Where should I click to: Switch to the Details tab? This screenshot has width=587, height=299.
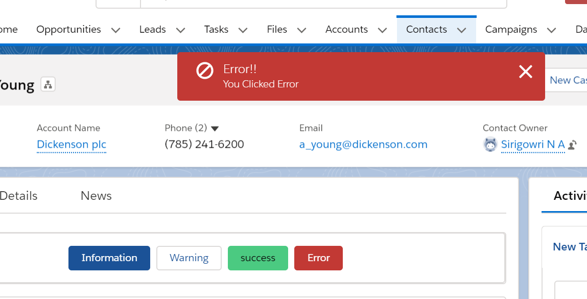(18, 196)
